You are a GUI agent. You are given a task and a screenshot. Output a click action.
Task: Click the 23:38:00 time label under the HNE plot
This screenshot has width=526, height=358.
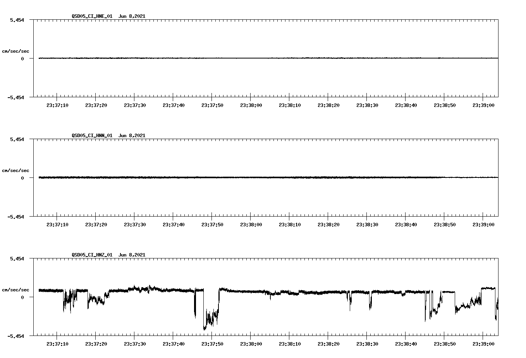click(x=251, y=105)
